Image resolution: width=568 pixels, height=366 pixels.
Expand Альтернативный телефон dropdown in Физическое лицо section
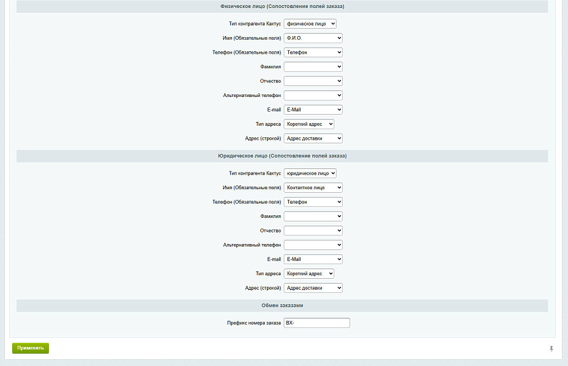point(313,95)
